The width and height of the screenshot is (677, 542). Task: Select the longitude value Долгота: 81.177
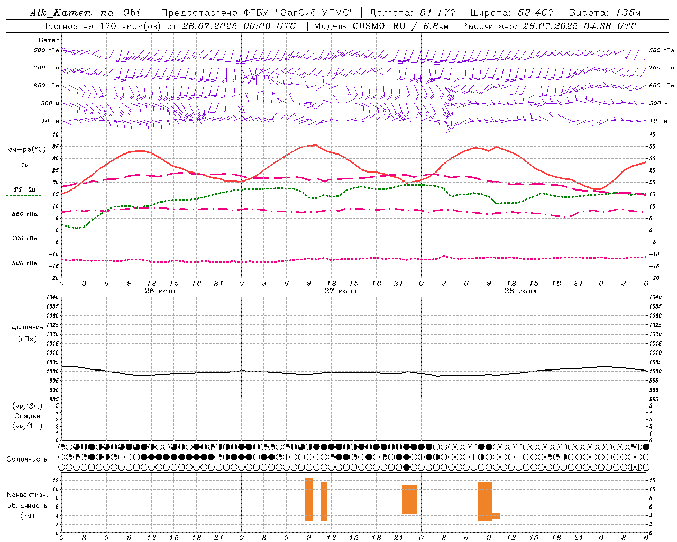[x=413, y=13]
